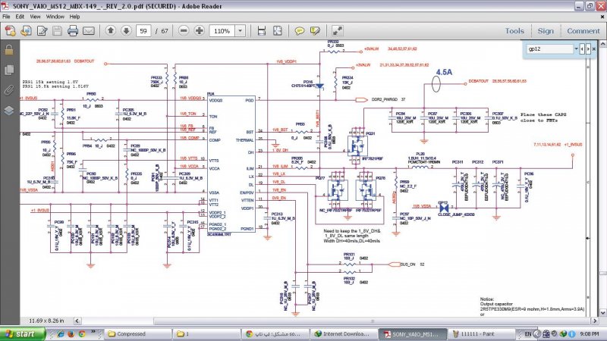Click the horizontal scrollbar right arrow
607x341 pixels.
[x=595, y=321]
